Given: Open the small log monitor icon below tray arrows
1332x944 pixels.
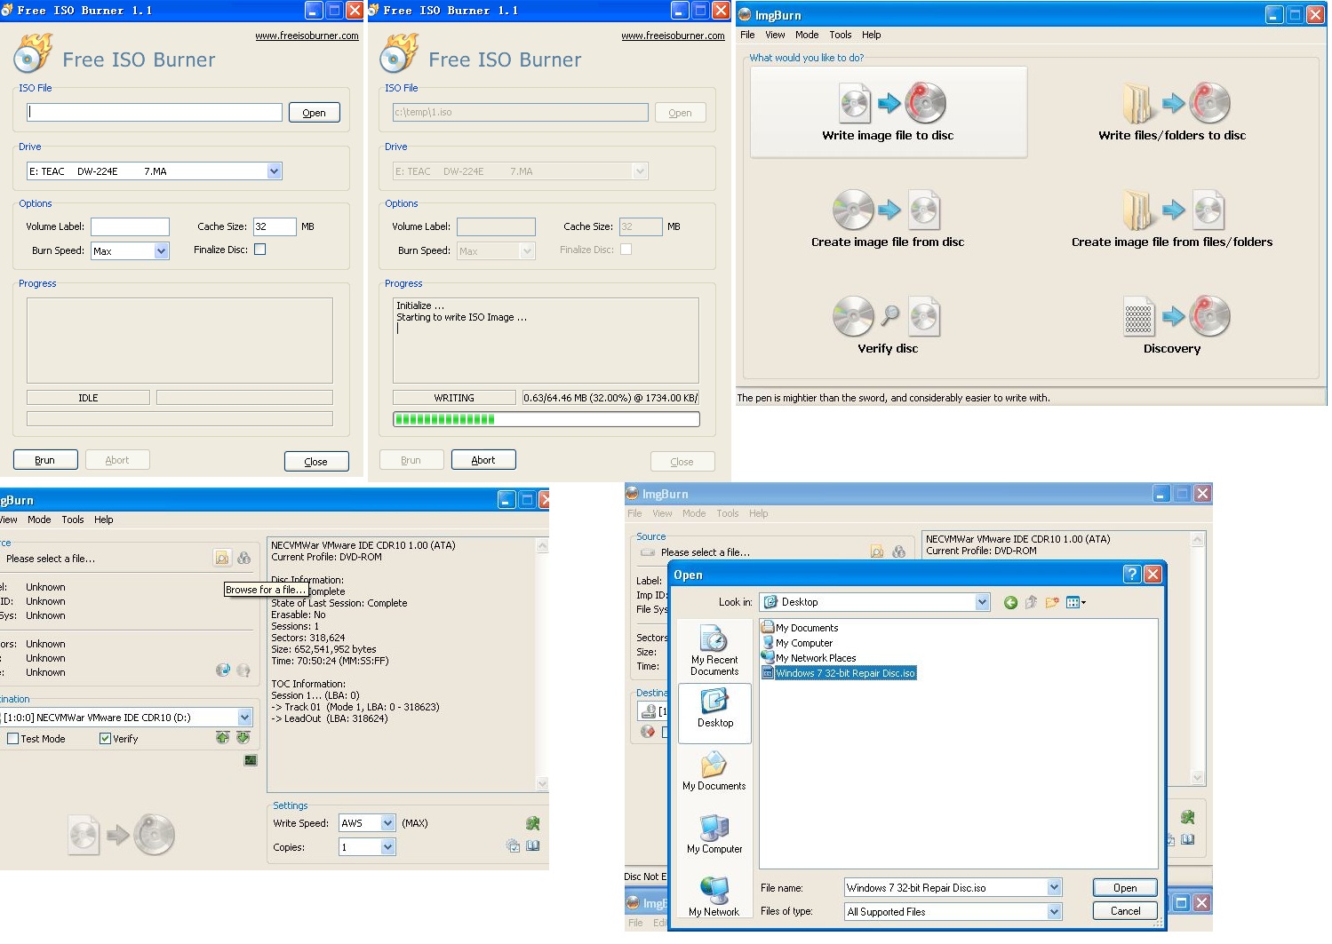Looking at the screenshot, I should [x=251, y=760].
